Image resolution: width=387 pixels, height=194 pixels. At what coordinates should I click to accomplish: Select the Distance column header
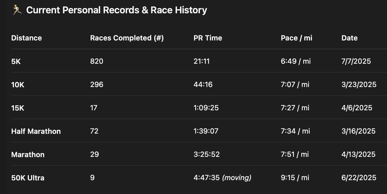(x=26, y=38)
